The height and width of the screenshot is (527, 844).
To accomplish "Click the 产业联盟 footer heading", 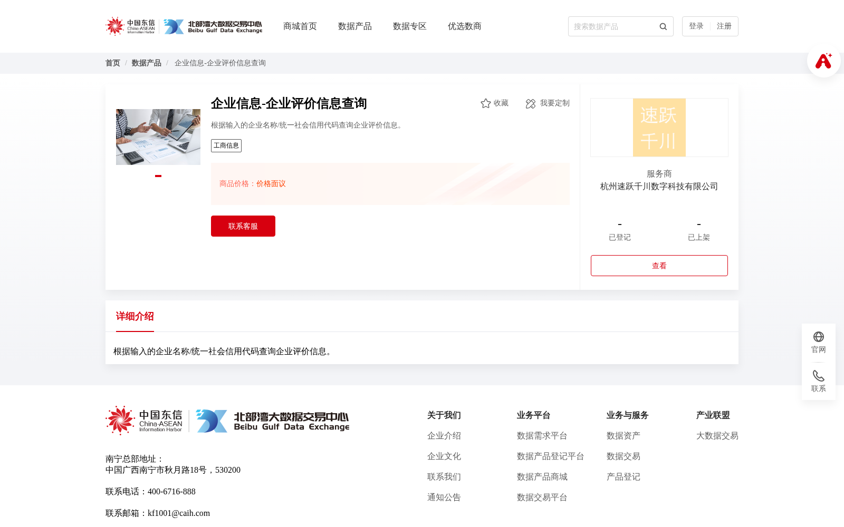I will 713,415.
